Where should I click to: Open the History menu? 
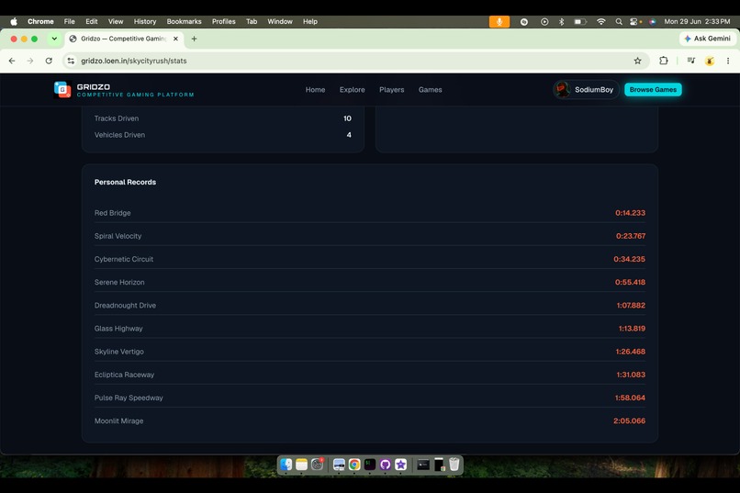point(145,21)
